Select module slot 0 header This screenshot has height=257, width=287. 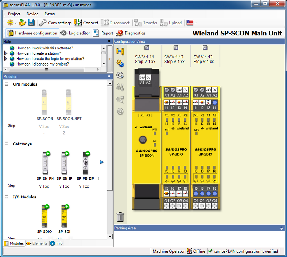(147, 48)
